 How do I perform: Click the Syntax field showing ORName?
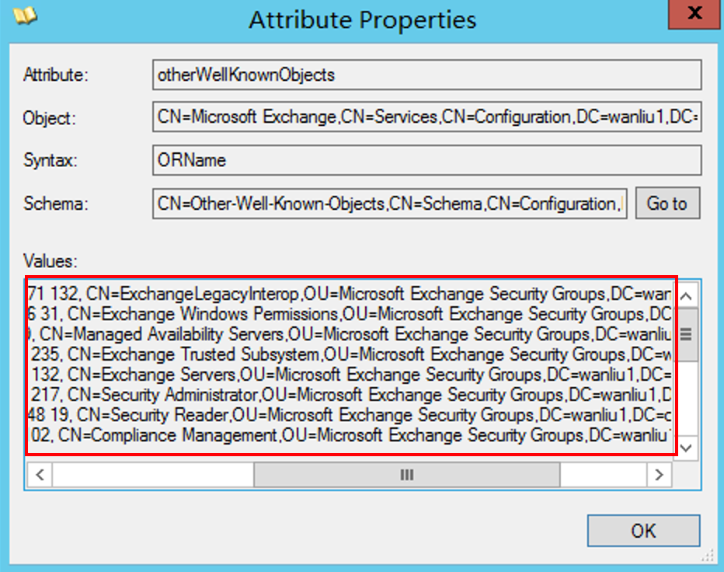[x=427, y=160]
